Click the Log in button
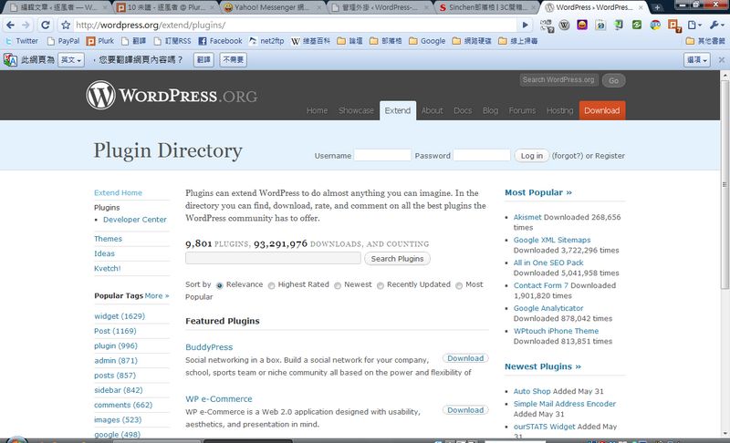Viewport: 730px width, 443px height. (x=532, y=156)
